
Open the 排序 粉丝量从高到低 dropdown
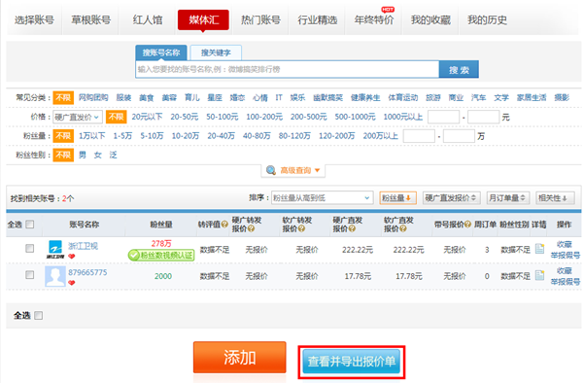coord(322,198)
